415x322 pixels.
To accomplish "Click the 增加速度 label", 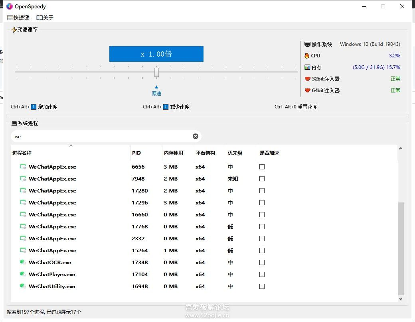I will click(x=47, y=107).
